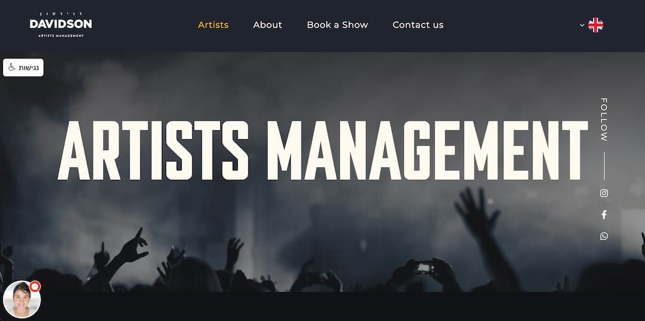Screen dimensions: 645x321
Task: Click the DAVIDSON logo wordmark
Action: [x=61, y=24]
